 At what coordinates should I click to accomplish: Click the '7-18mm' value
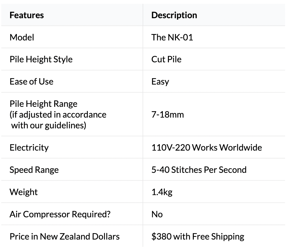tap(168, 115)
